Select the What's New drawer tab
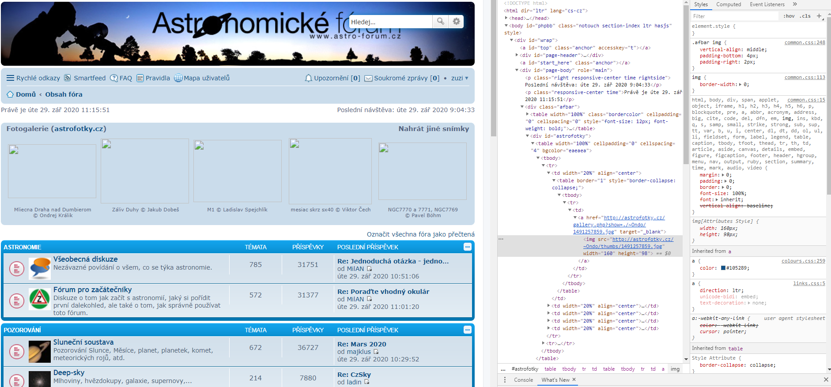 [555, 379]
